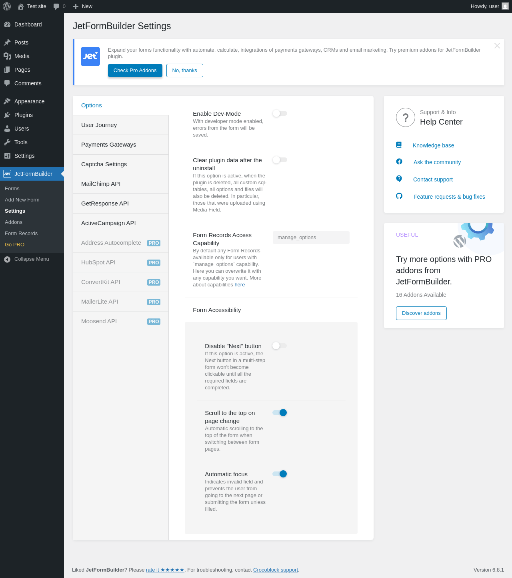Click the plus New icon in admin bar

coord(76,6)
